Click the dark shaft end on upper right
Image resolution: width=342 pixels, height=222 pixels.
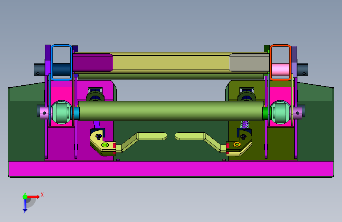coord(302,70)
